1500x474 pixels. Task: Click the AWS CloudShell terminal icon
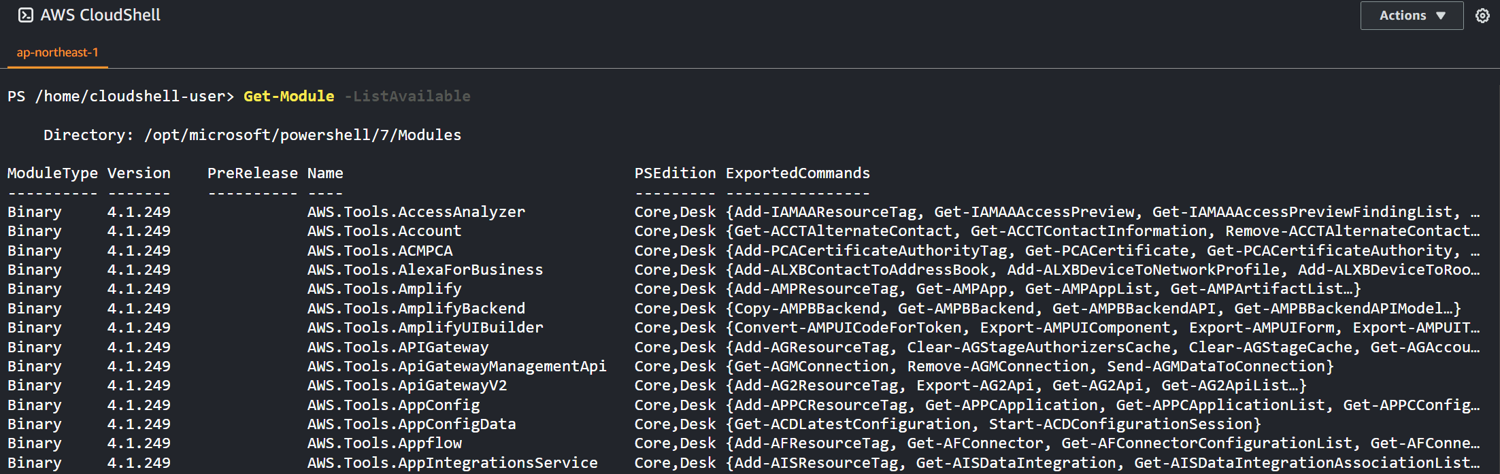click(x=26, y=15)
